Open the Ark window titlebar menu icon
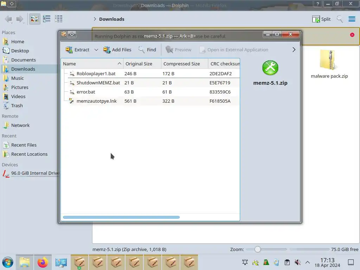The image size is (360, 270). click(64, 34)
